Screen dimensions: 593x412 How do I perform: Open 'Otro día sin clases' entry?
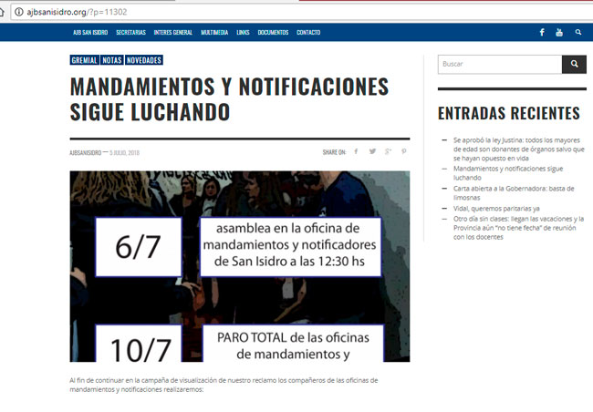coord(518,228)
